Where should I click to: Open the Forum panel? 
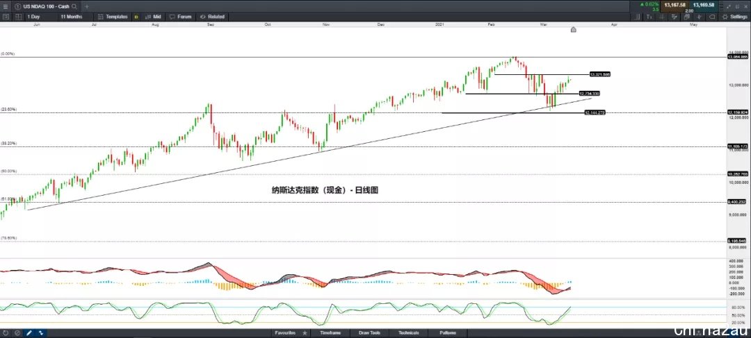click(x=181, y=17)
